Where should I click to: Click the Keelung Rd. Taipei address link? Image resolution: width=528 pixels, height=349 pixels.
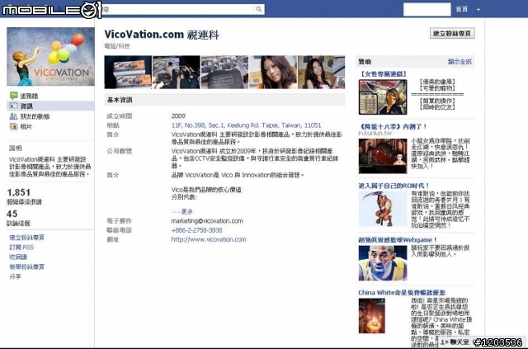coord(246,125)
